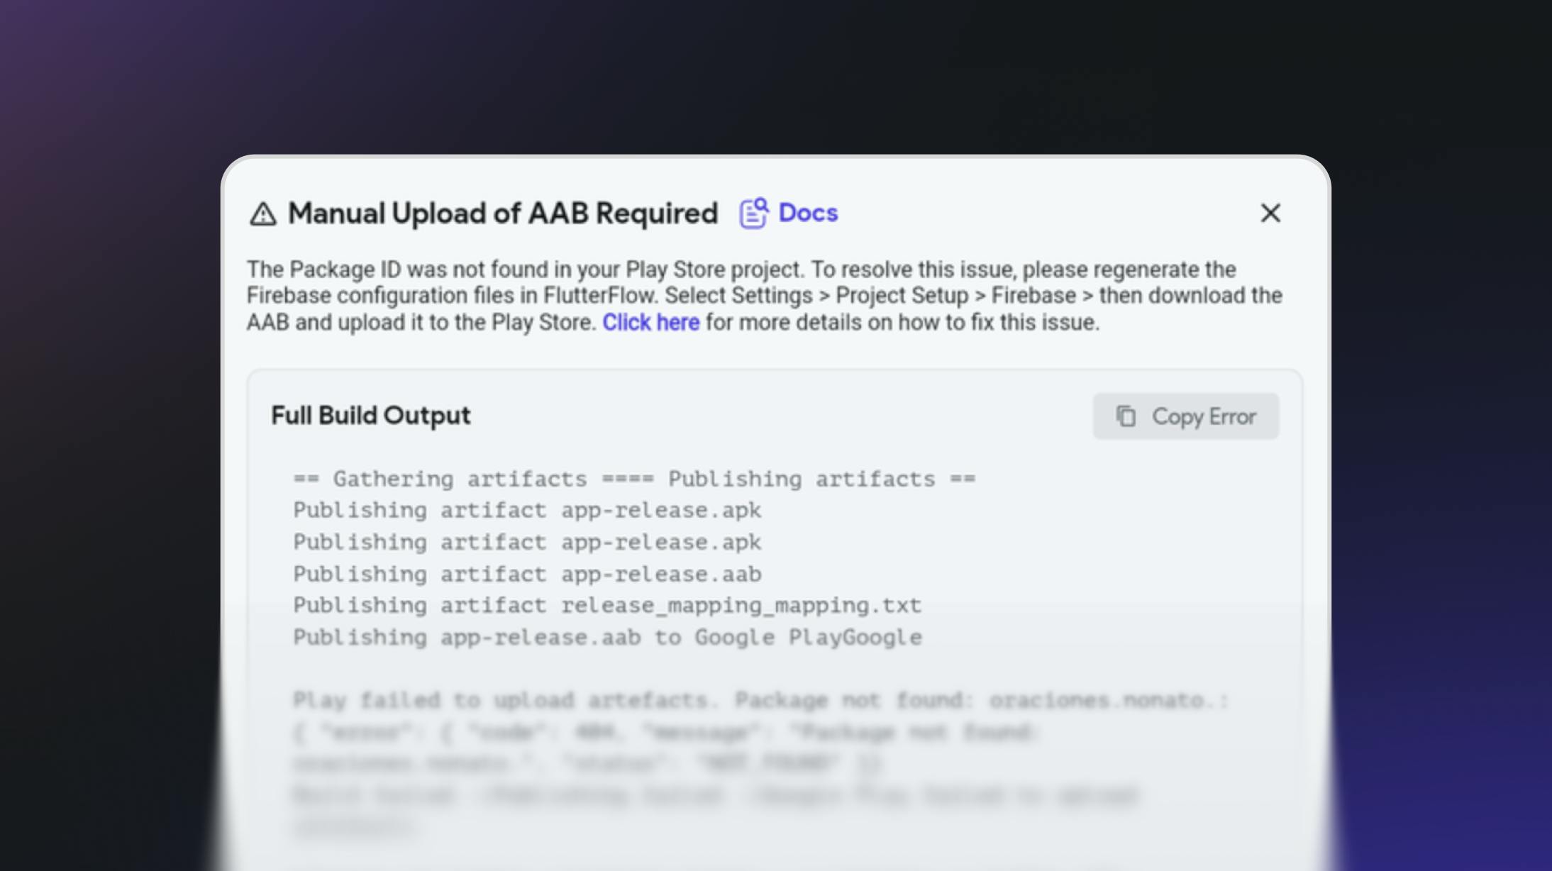
Task: Click the Package ID description paragraph
Action: [763, 296]
